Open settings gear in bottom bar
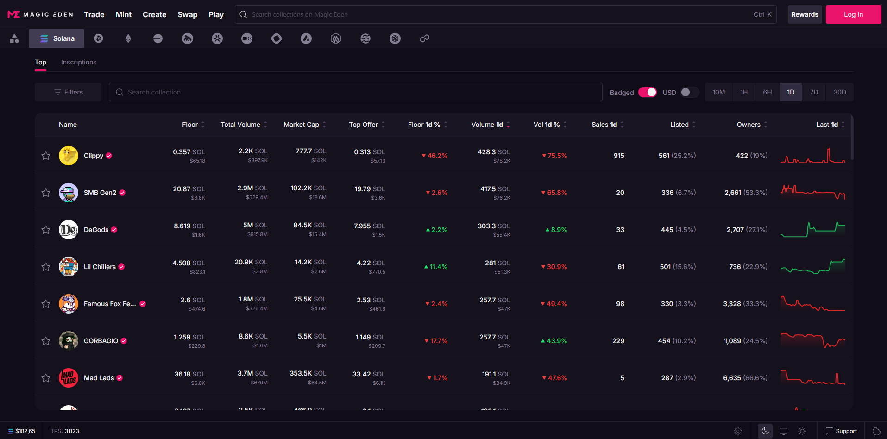 738,431
